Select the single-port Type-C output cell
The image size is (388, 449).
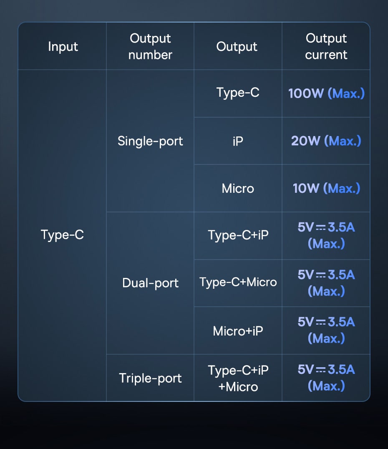(x=238, y=93)
